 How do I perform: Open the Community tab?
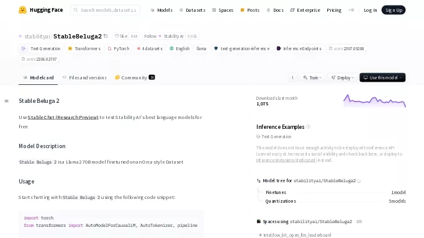[x=135, y=77]
